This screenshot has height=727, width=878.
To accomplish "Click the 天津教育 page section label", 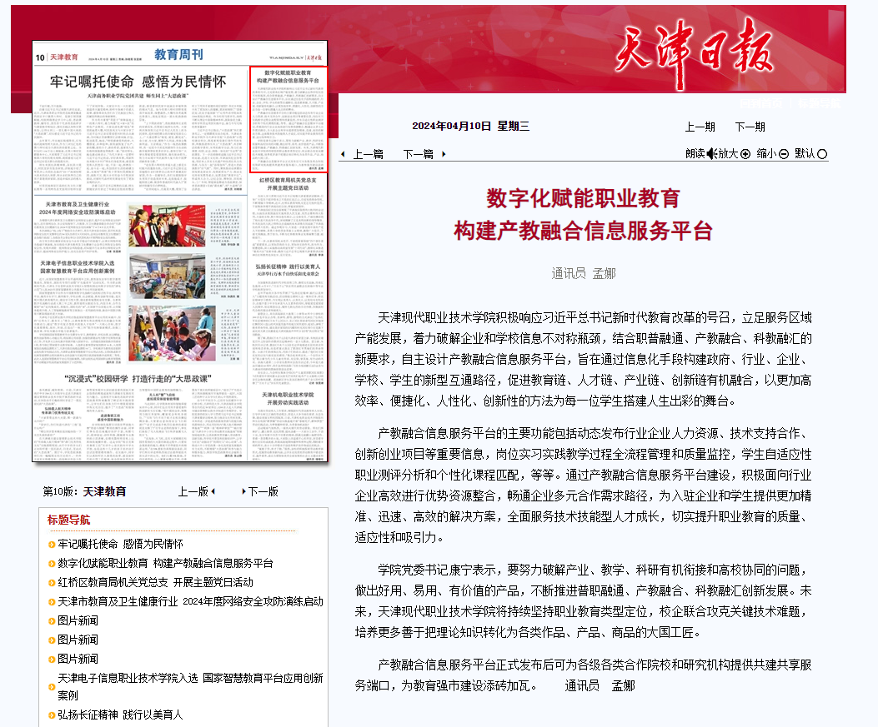I will pyautogui.click(x=104, y=491).
